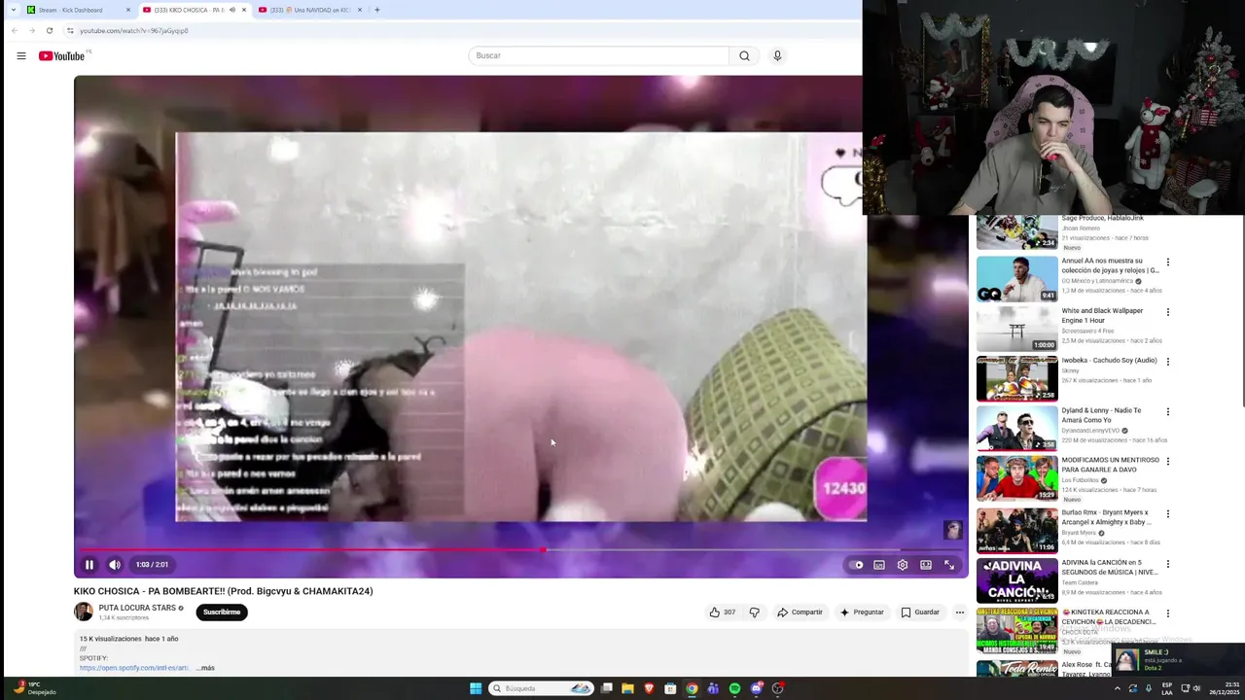Mute the video volume speaker
Viewport: 1245px width, 700px height.
click(x=115, y=565)
